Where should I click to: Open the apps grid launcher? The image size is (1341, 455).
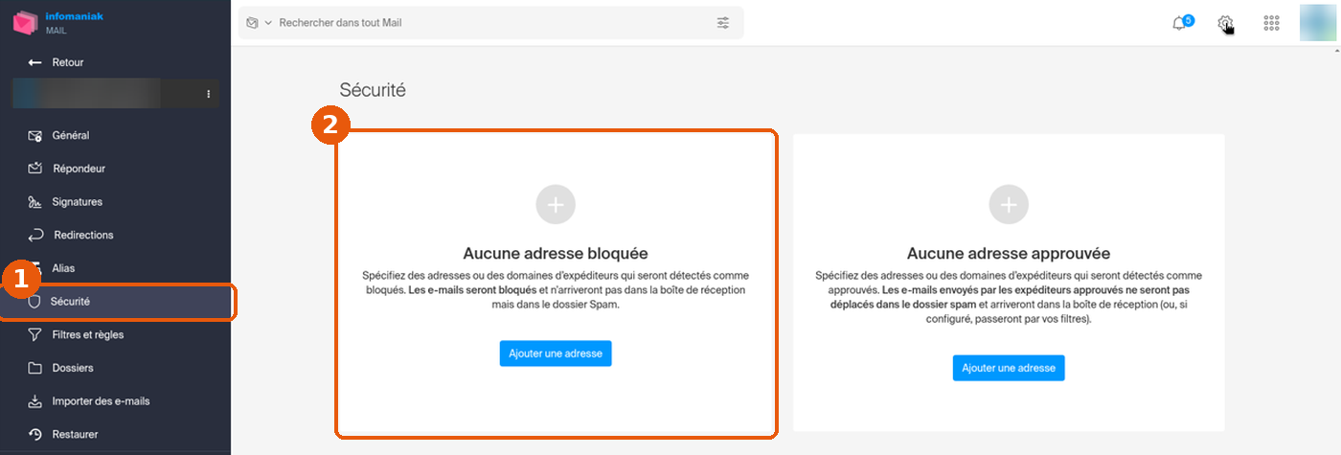click(x=1272, y=23)
